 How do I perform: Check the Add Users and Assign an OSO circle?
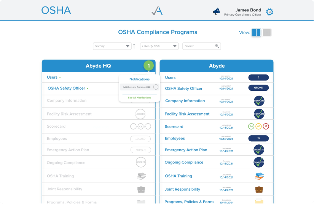156,87
